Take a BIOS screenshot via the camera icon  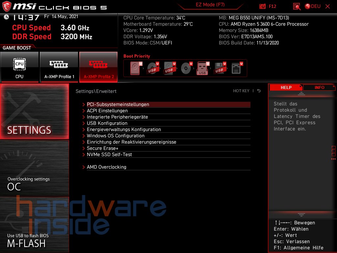coord(263,6)
